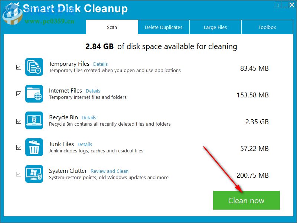Switch to the Toolbox tab
The image size is (297, 223).
click(x=267, y=27)
